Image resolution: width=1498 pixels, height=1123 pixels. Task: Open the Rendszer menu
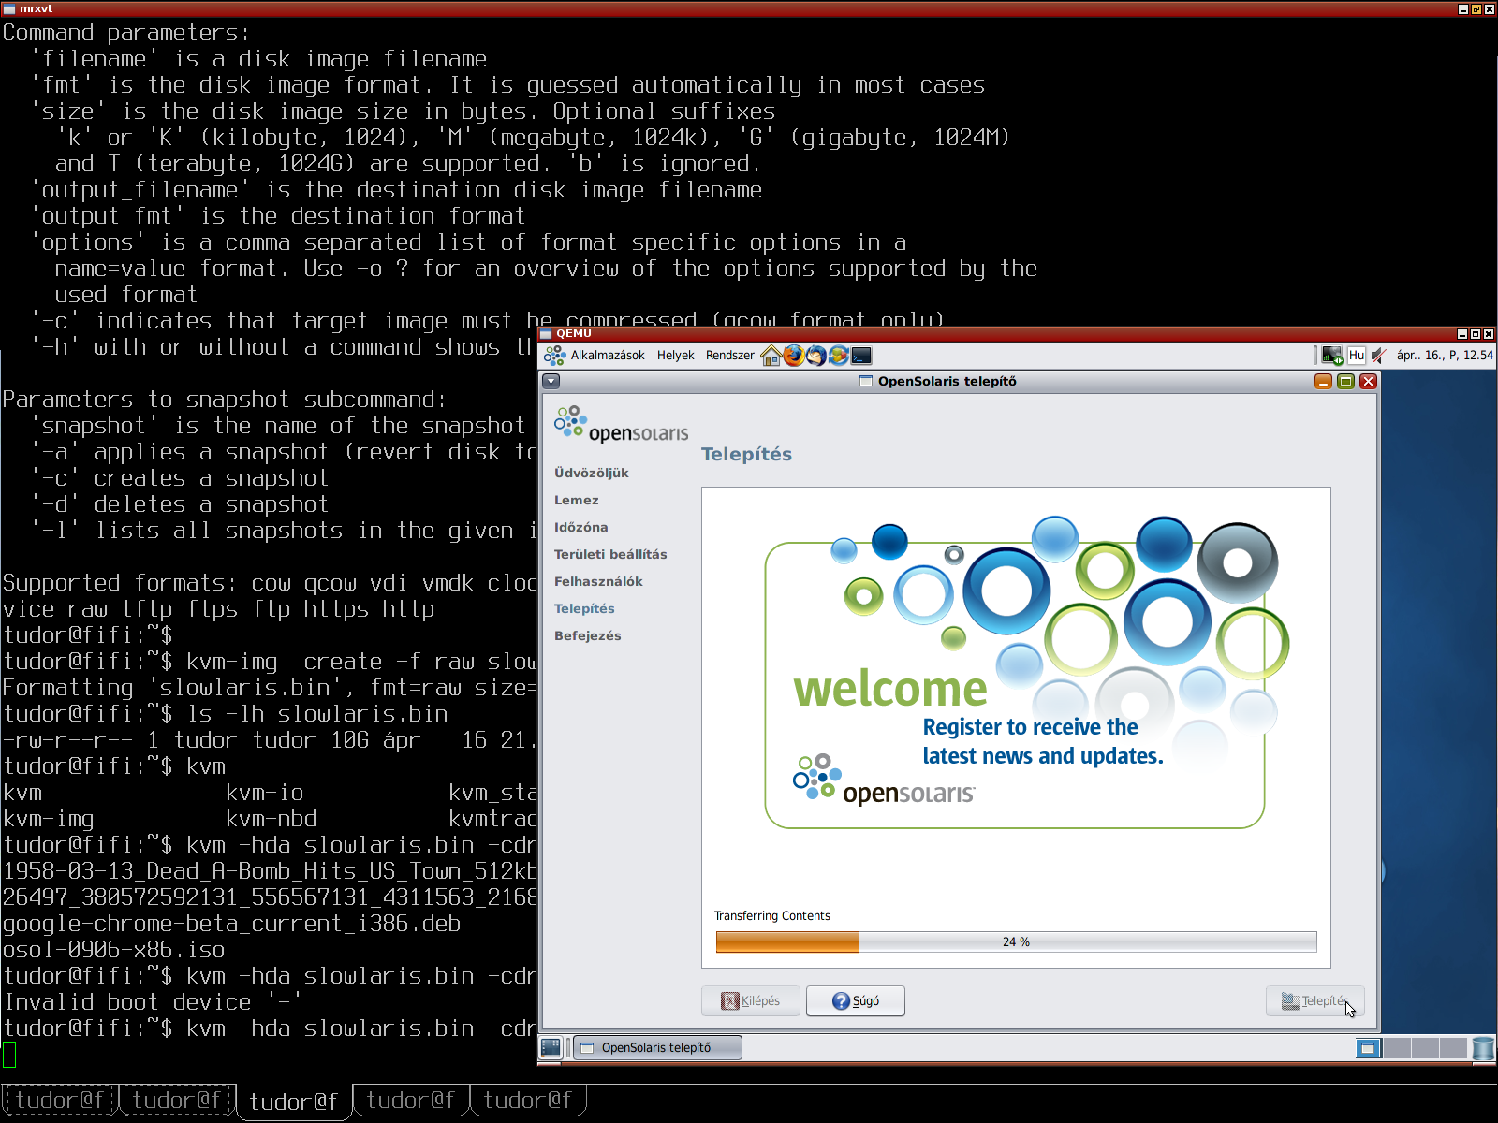pyautogui.click(x=729, y=356)
